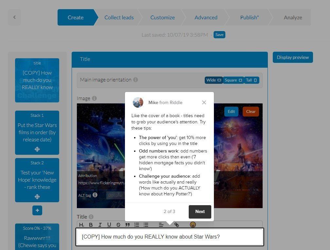Open the Create step tab
The height and width of the screenshot is (250, 330).
(x=76, y=17)
